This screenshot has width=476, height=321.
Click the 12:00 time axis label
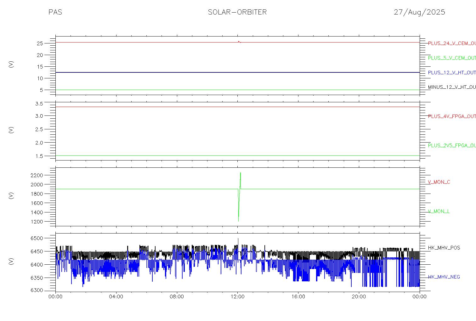coord(237,297)
